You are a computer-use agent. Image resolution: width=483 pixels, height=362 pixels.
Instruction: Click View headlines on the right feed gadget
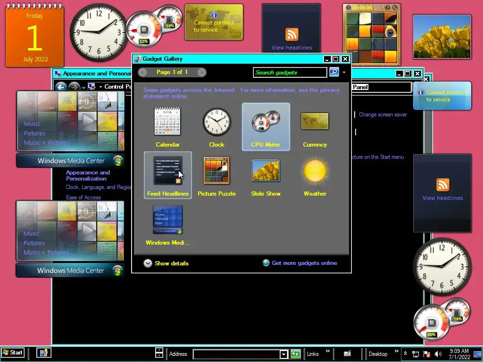coord(442,198)
